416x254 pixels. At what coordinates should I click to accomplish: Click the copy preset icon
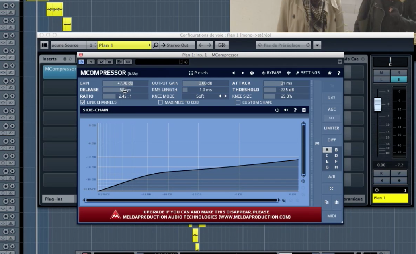point(326,202)
